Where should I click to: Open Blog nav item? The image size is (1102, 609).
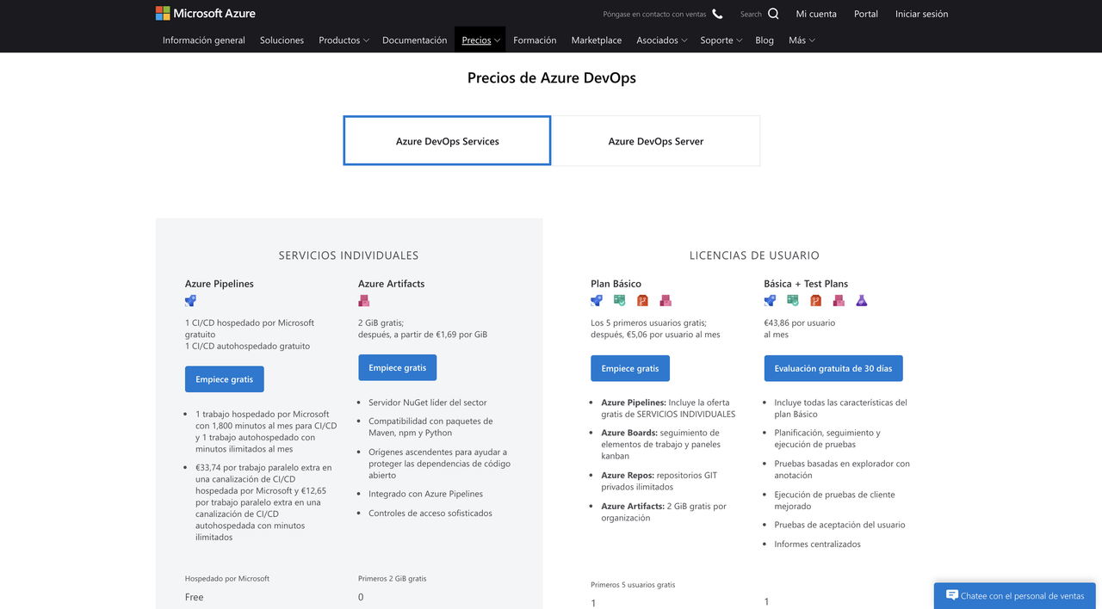765,40
